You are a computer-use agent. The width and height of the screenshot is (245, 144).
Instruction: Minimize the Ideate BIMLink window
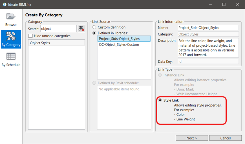point(210,4)
